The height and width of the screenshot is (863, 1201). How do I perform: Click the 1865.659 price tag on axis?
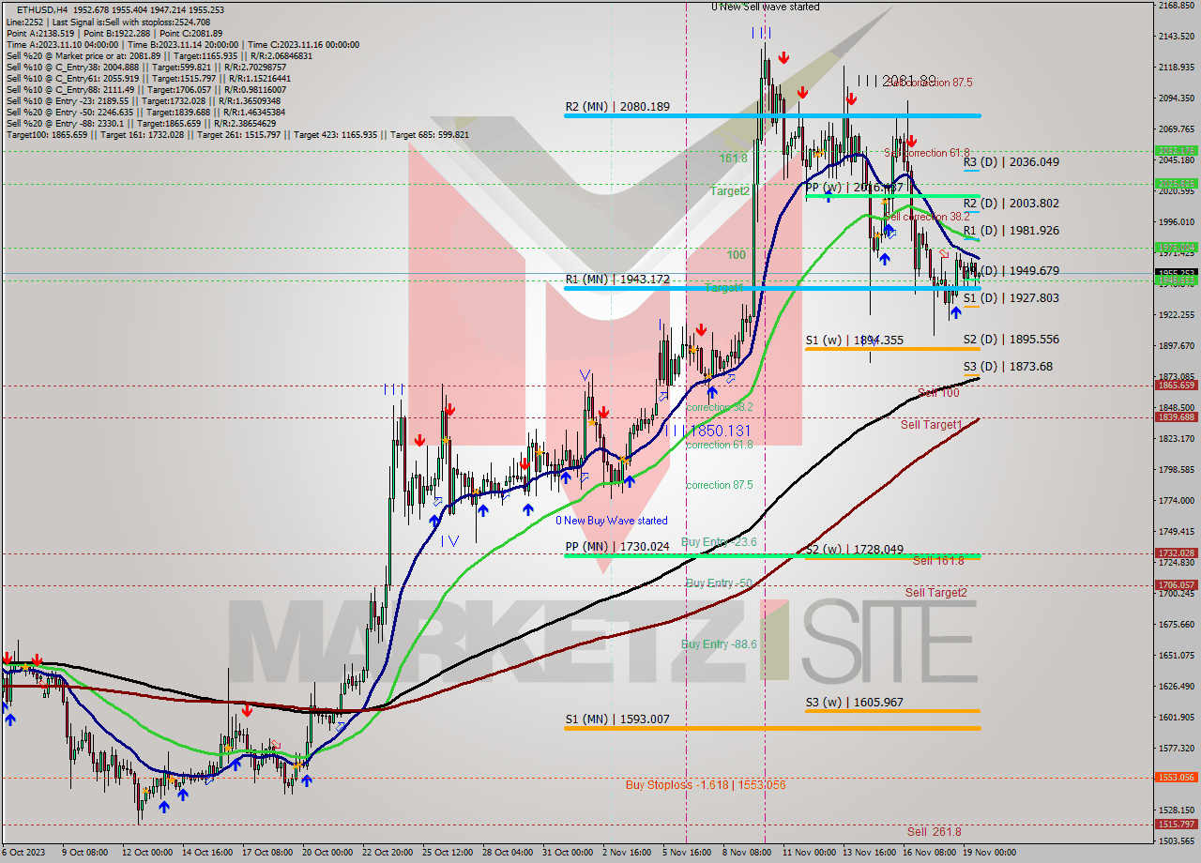tap(1175, 386)
